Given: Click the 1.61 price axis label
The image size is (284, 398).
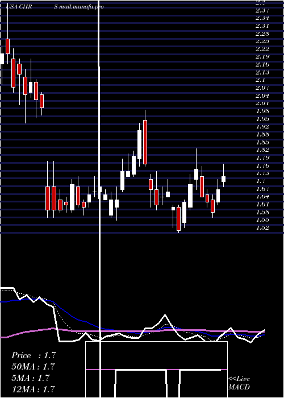Looking at the screenshot, I should tap(262, 204).
